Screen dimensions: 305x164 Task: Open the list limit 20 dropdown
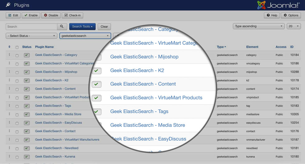(x=294, y=26)
